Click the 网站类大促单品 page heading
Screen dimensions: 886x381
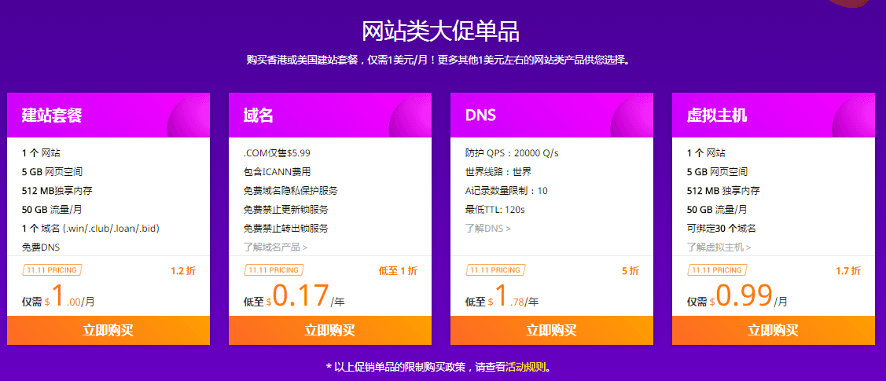(440, 31)
